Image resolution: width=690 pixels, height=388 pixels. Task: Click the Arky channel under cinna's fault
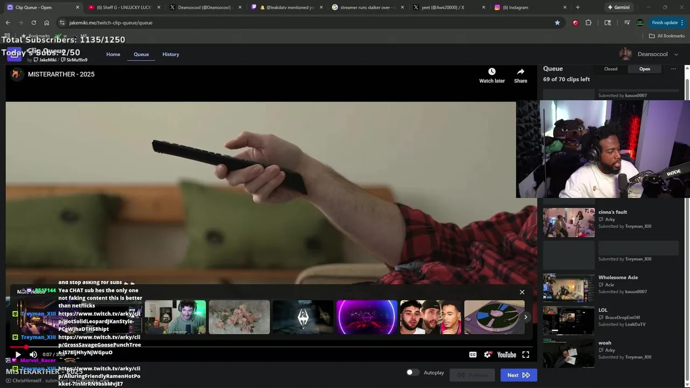pyautogui.click(x=610, y=219)
